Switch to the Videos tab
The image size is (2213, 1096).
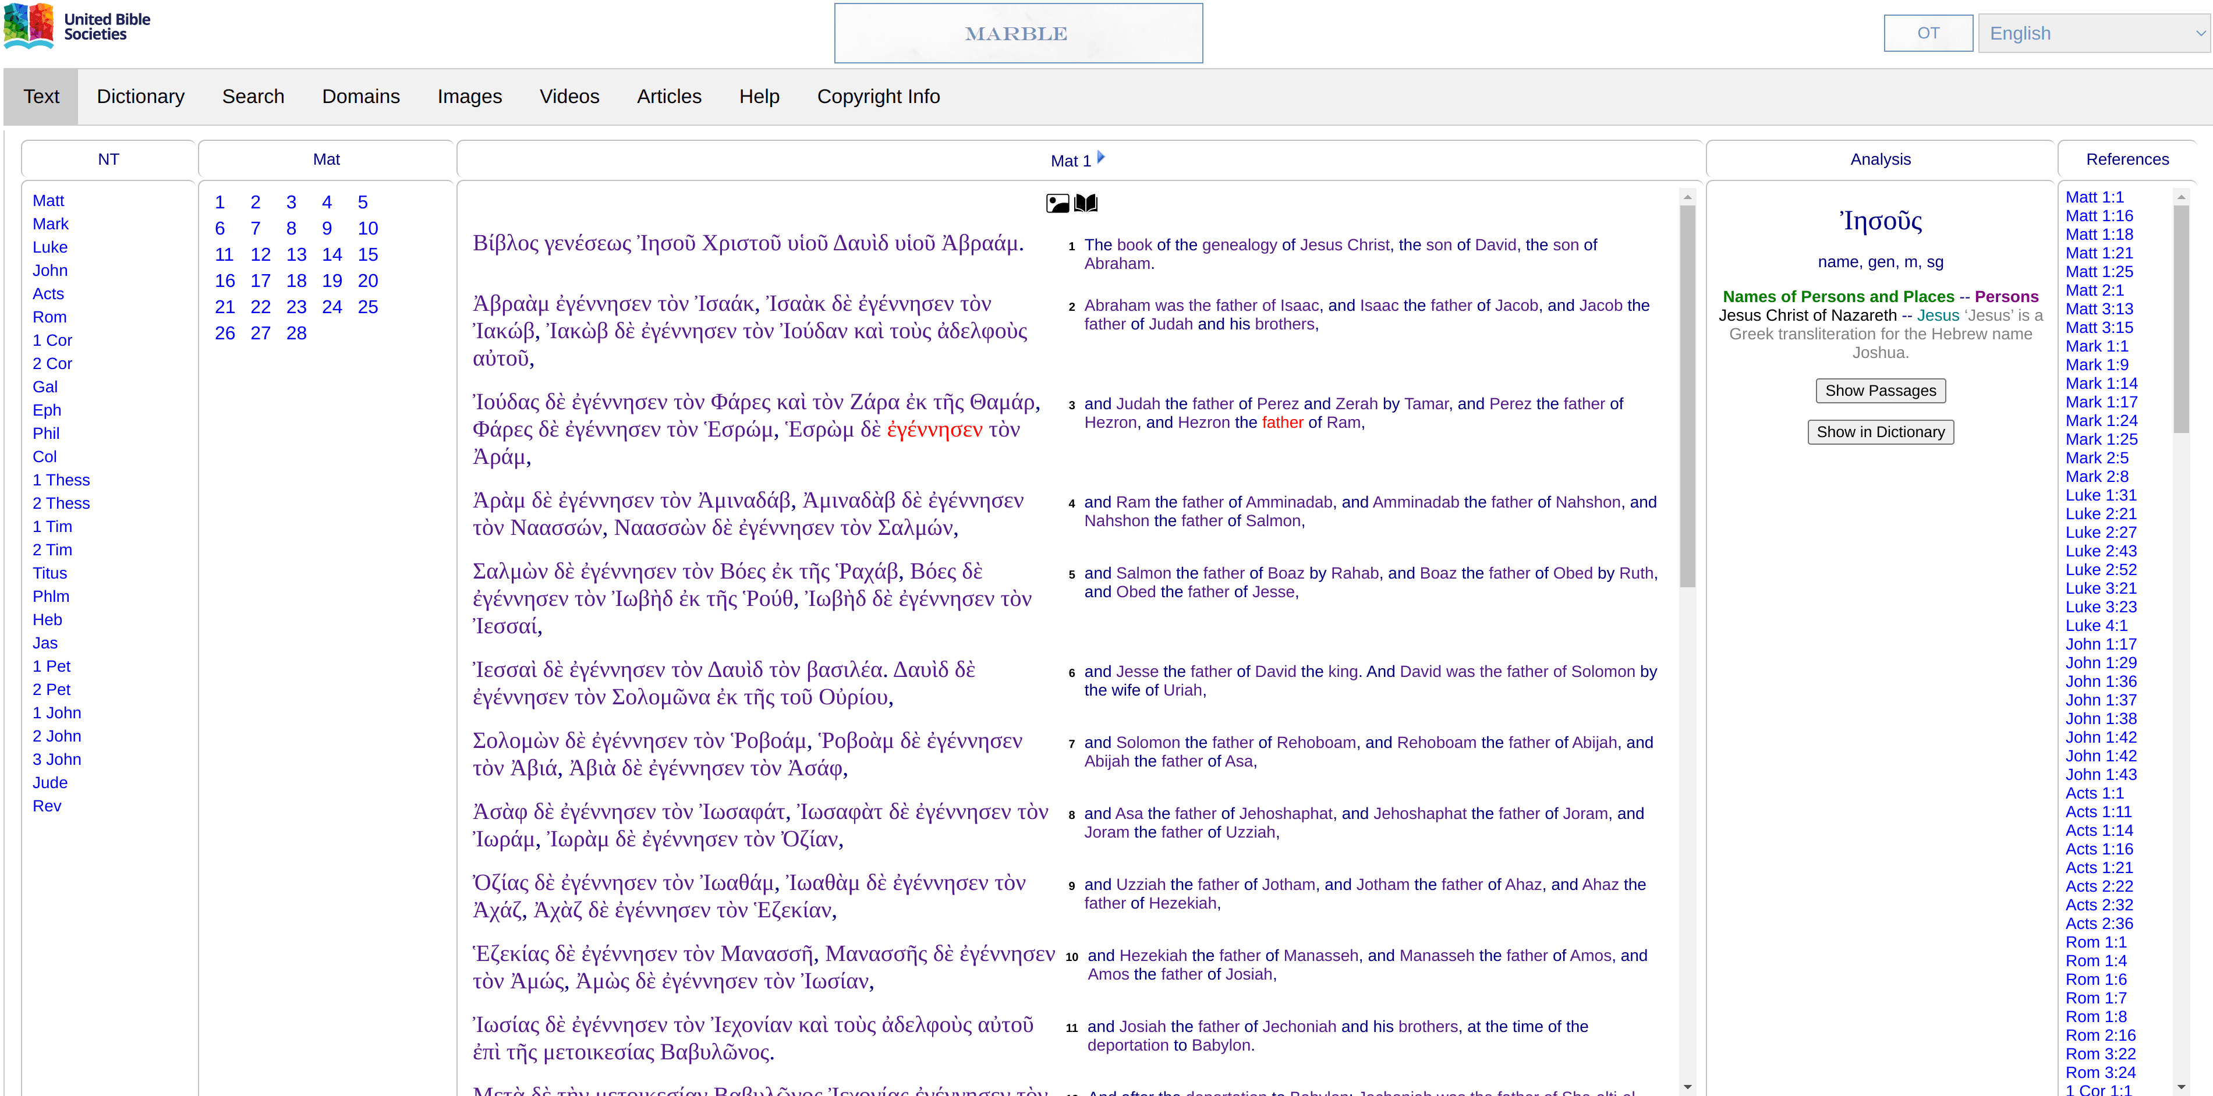(x=569, y=96)
